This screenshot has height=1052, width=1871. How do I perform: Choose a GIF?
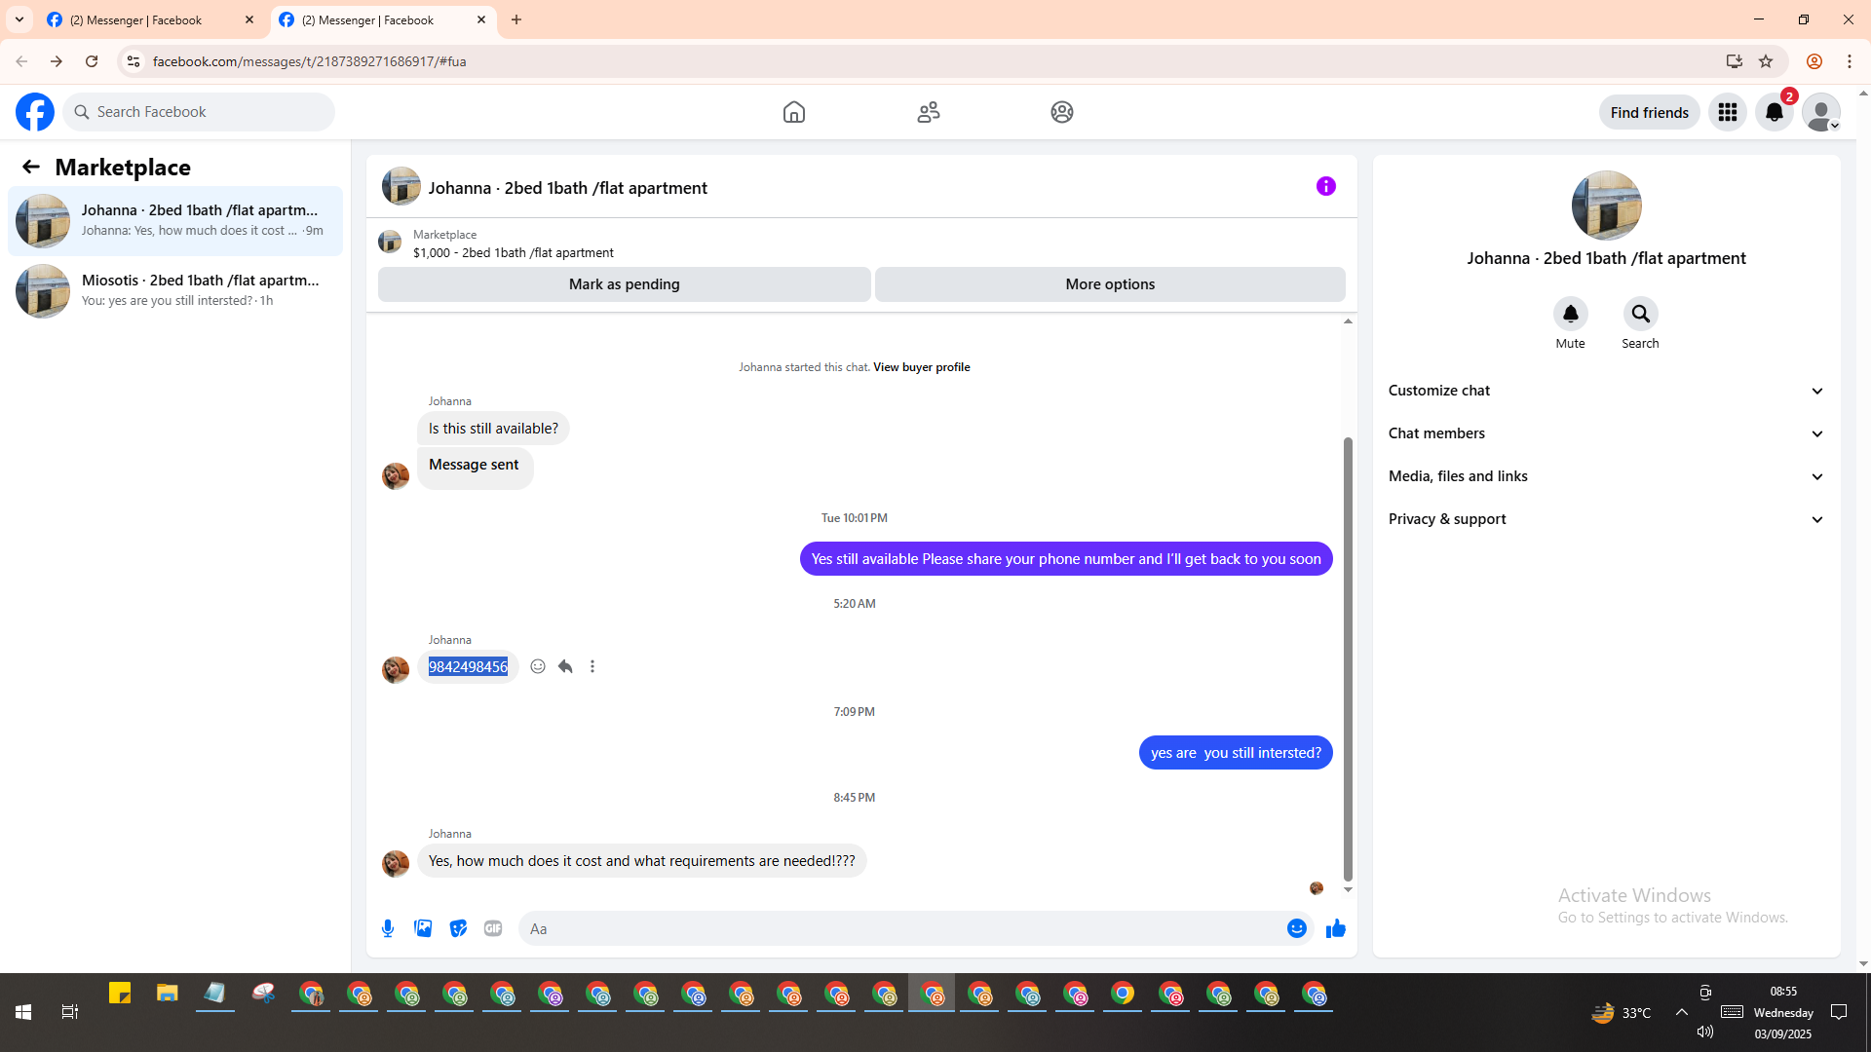[x=493, y=928]
